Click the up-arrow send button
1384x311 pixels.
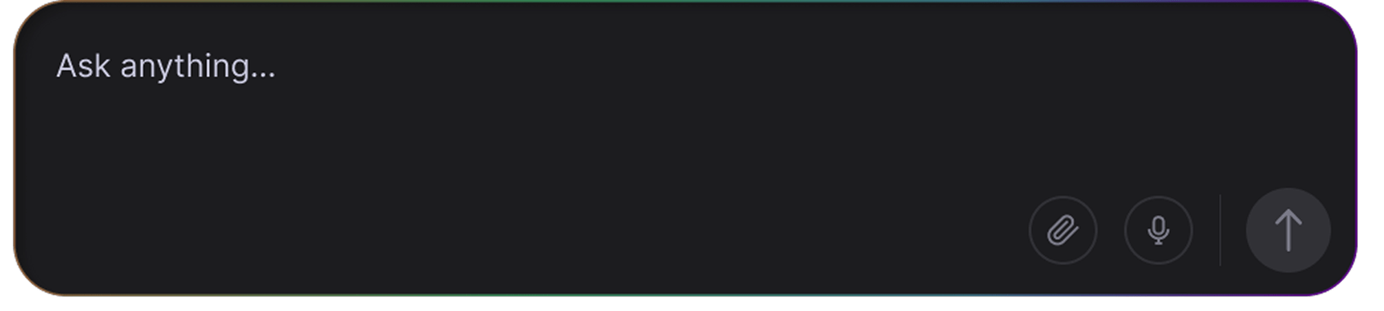coord(1288,230)
